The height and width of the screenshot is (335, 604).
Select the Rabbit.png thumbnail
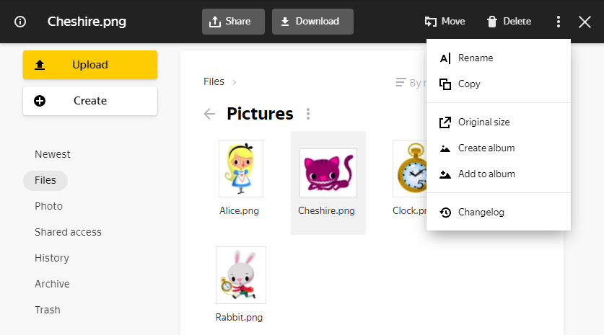(x=241, y=275)
